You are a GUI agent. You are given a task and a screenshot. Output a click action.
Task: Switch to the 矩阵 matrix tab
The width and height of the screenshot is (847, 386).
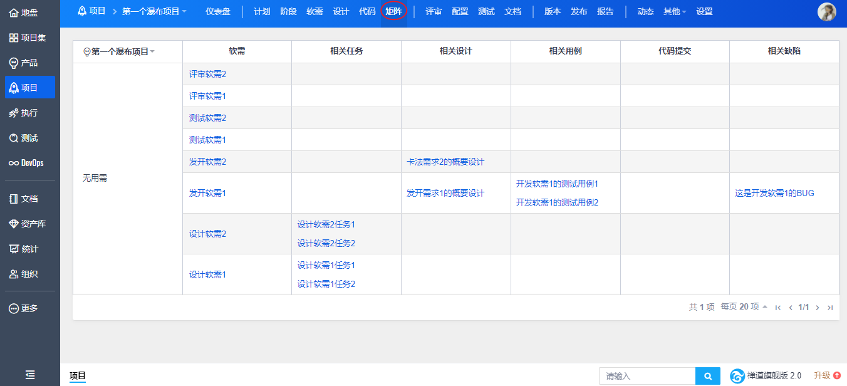(x=394, y=11)
